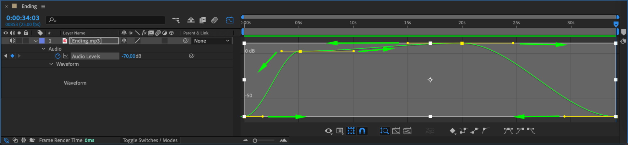
Task: Toggle the Graph Editor button
Action: 230,20
